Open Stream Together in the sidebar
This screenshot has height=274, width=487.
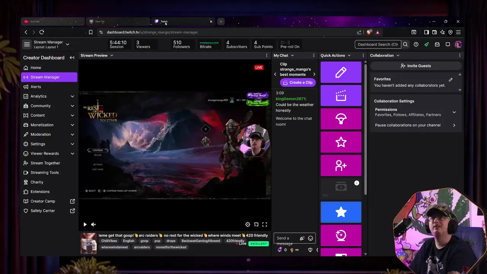pos(49,163)
